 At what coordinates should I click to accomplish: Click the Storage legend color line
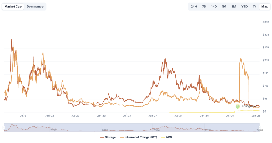102,137
